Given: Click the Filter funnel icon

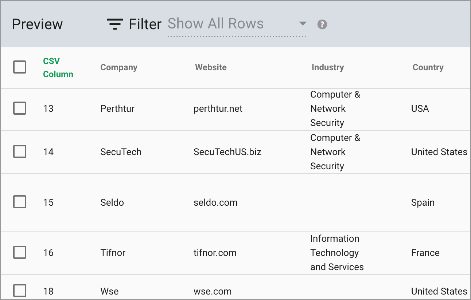Looking at the screenshot, I should point(114,23).
